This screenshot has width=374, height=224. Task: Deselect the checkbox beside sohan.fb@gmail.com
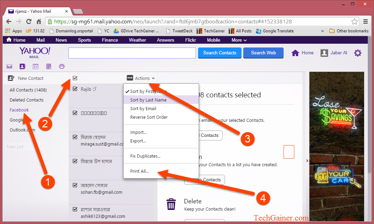click(x=75, y=185)
